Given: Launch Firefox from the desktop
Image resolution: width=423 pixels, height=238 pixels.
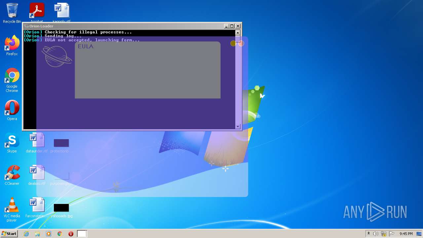Looking at the screenshot, I should click(x=12, y=46).
